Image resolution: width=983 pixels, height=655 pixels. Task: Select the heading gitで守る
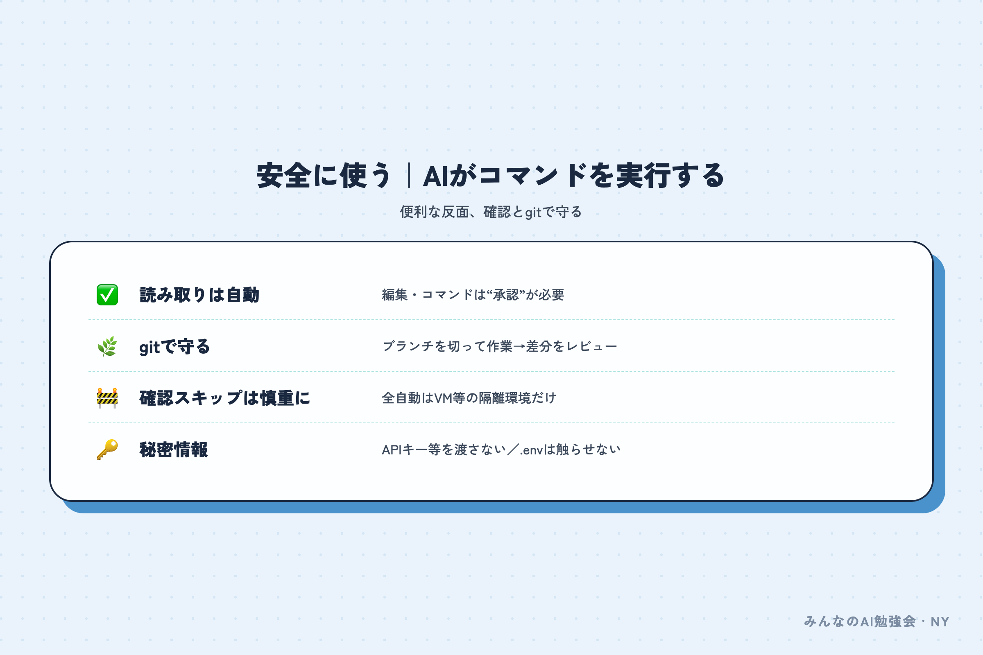coord(175,346)
